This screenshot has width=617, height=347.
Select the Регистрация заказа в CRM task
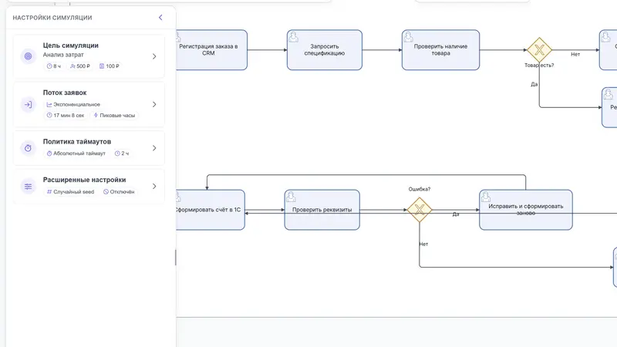tap(211, 50)
